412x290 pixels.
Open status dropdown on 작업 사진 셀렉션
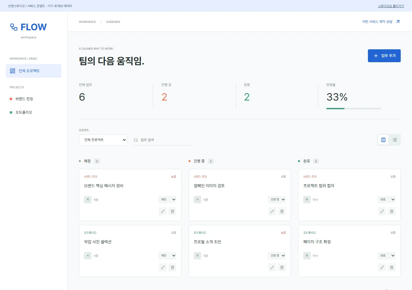(x=167, y=256)
